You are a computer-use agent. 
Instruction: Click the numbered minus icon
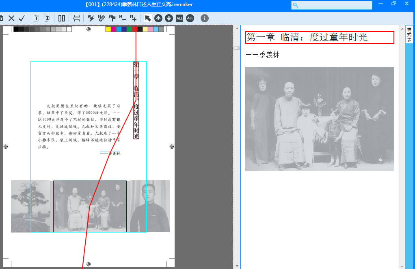122,18
